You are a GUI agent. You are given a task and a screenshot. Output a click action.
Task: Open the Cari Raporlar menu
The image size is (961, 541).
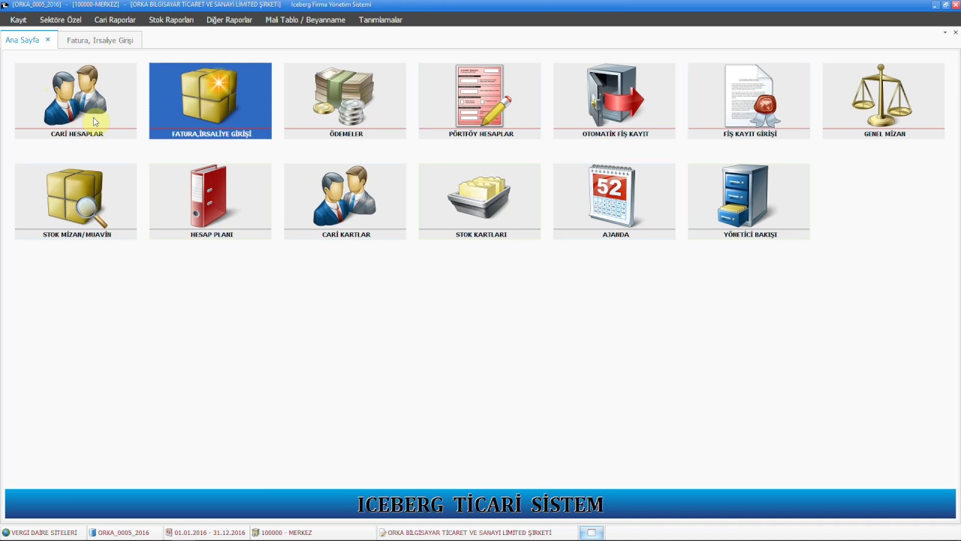click(115, 20)
